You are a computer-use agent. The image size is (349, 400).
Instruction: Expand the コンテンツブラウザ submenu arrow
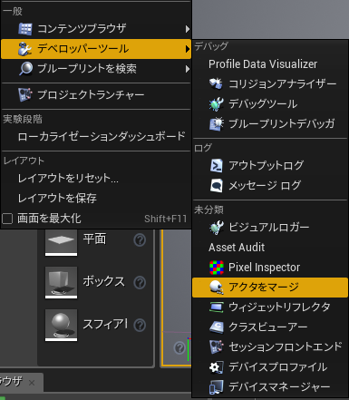pyautogui.click(x=188, y=29)
